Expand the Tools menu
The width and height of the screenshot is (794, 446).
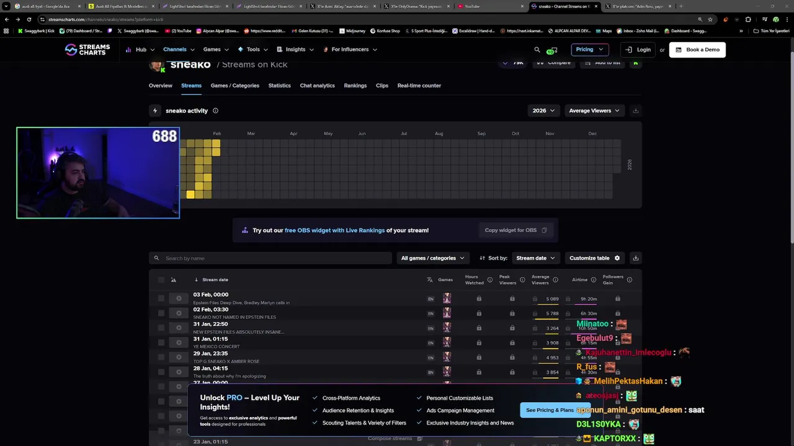tap(253, 50)
